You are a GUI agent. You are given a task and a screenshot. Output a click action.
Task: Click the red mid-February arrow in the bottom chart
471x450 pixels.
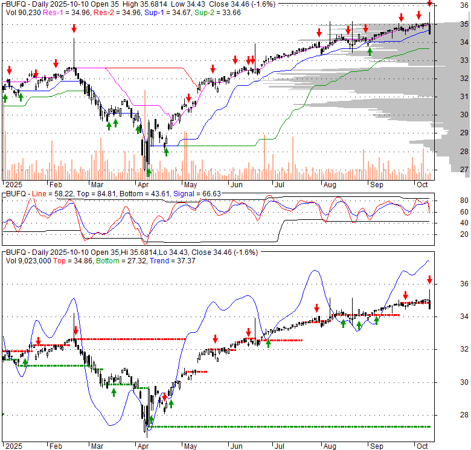point(76,330)
